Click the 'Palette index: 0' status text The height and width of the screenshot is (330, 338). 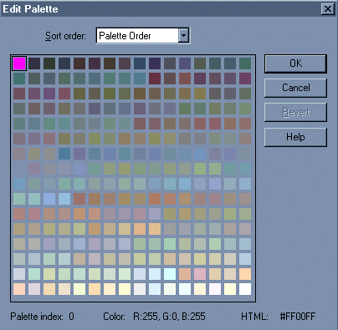[x=43, y=317]
